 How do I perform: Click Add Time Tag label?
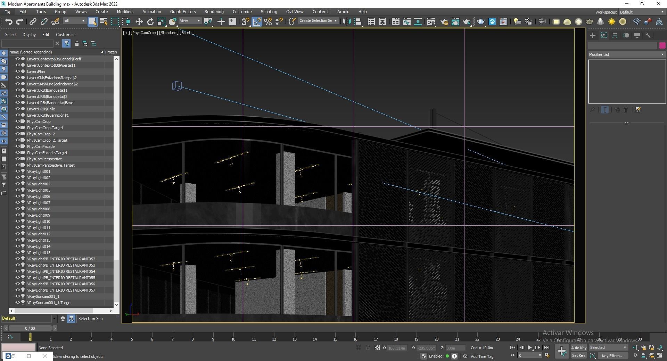(x=482, y=356)
